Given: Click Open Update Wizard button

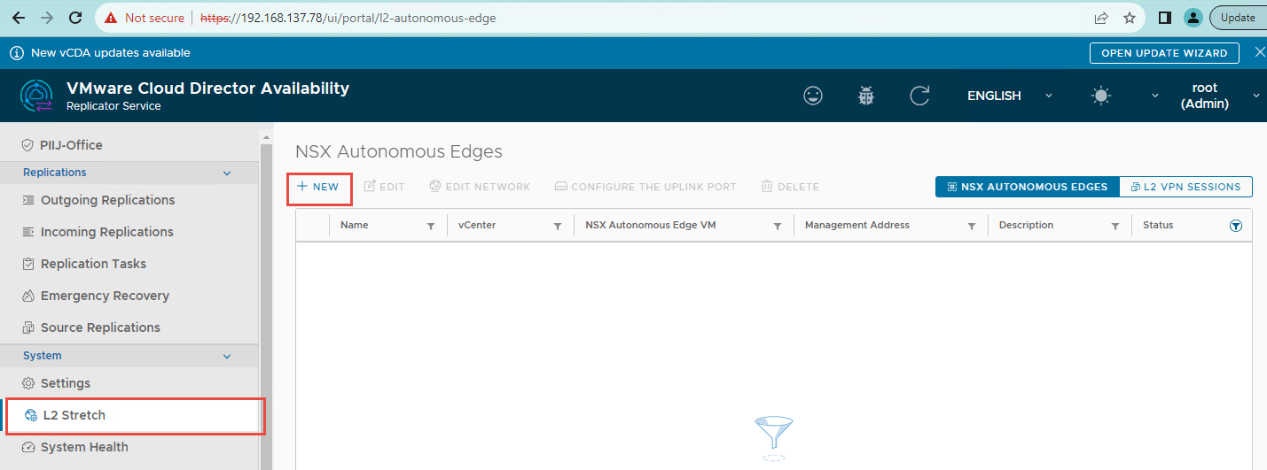Looking at the screenshot, I should pos(1163,53).
